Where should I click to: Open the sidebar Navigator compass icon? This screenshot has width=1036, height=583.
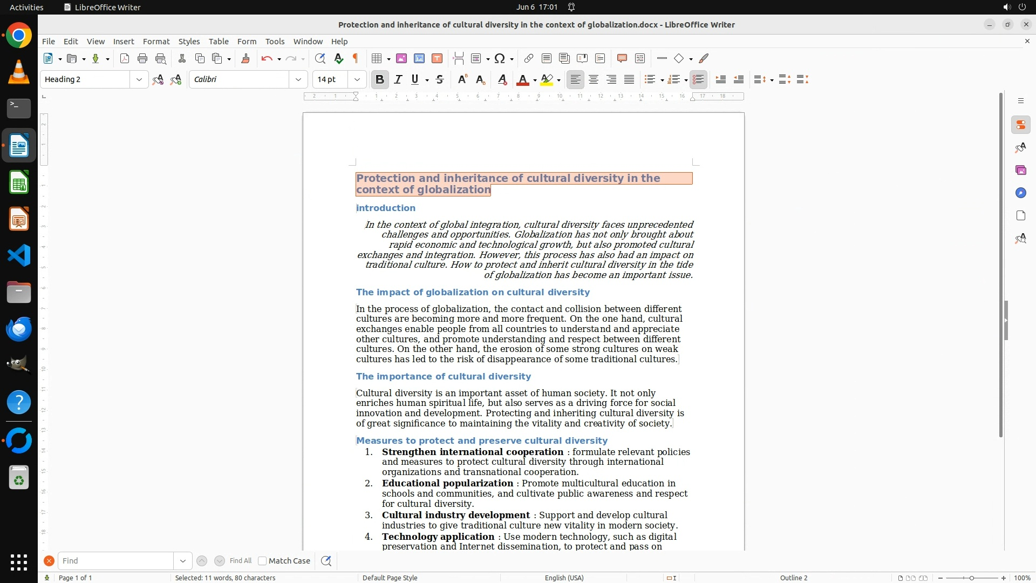point(1020,193)
